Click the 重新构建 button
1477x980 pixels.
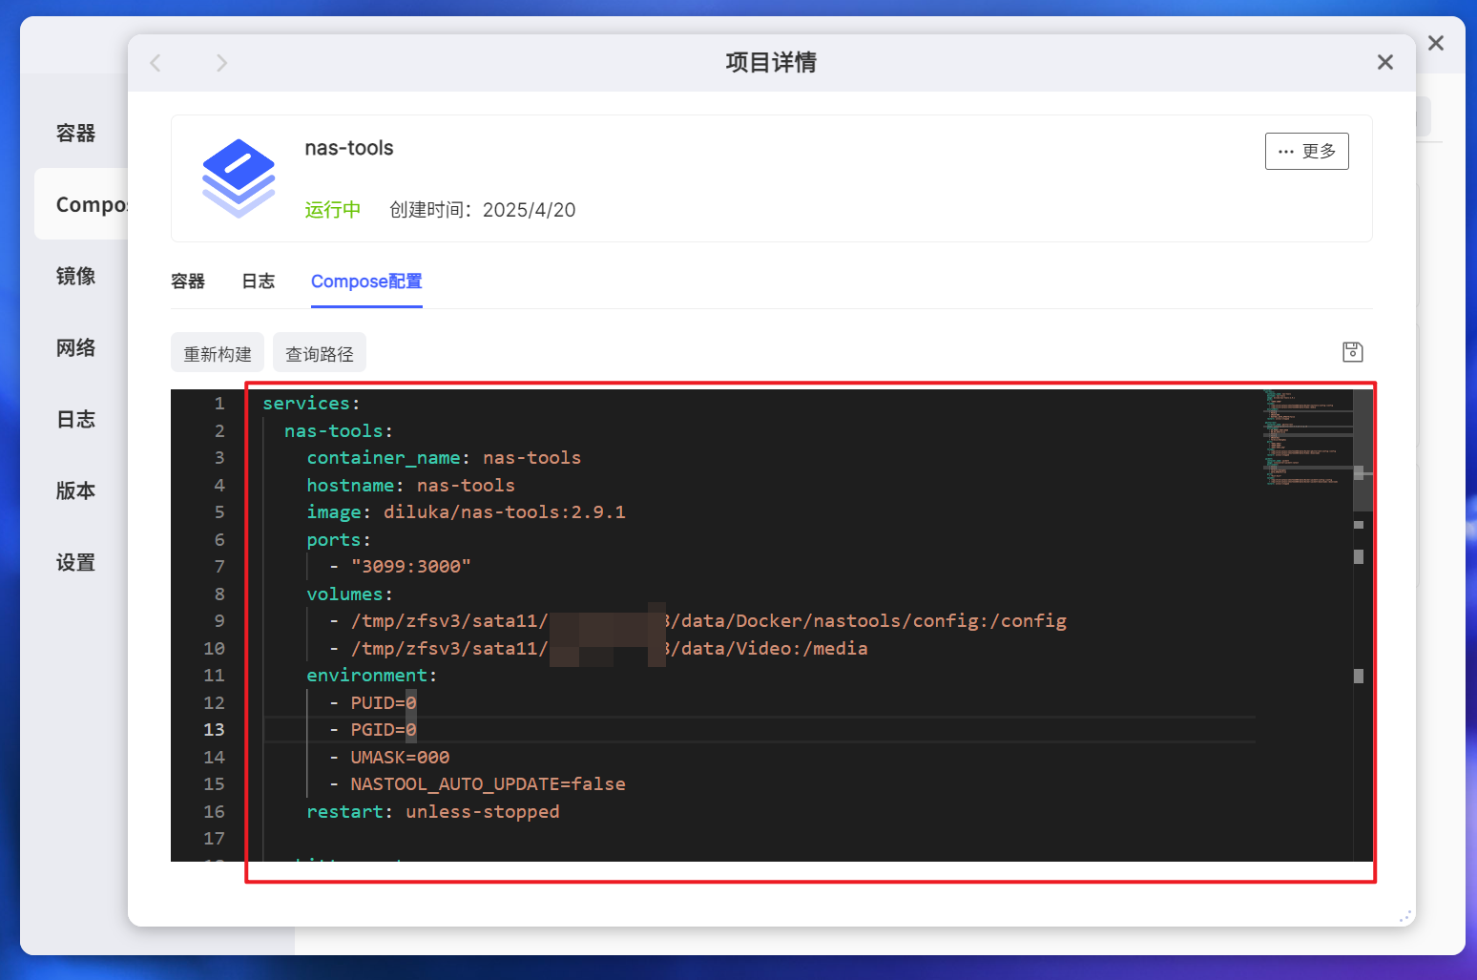[218, 354]
